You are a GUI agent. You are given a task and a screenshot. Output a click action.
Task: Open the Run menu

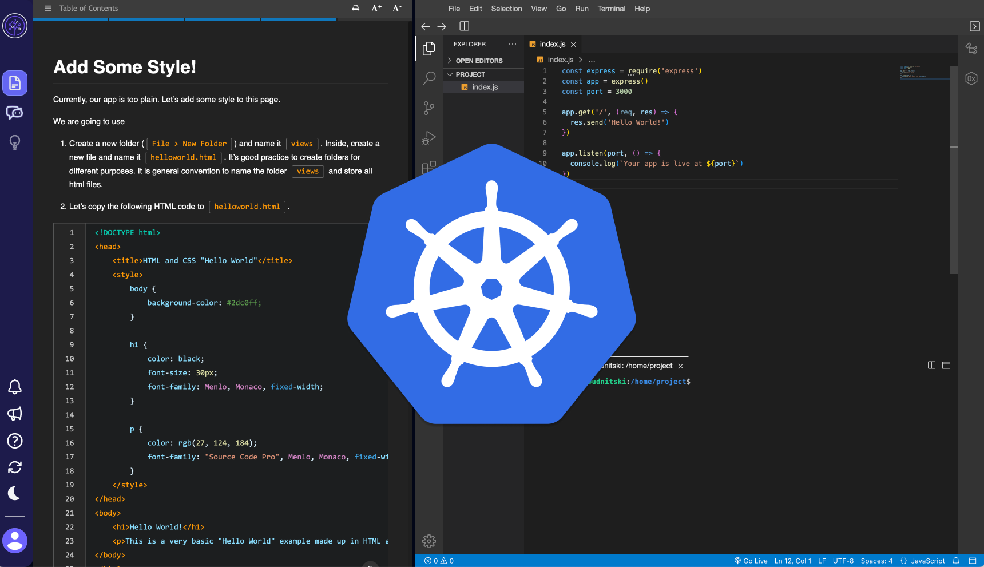click(x=582, y=9)
